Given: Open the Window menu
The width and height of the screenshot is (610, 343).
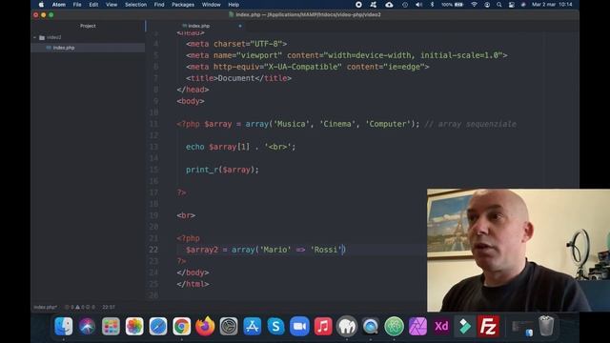Looking at the screenshot, I should (x=212, y=5).
